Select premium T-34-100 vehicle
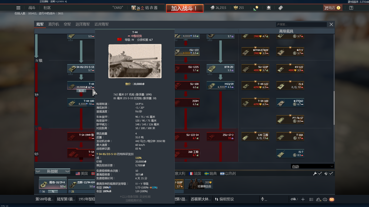 click(255, 102)
